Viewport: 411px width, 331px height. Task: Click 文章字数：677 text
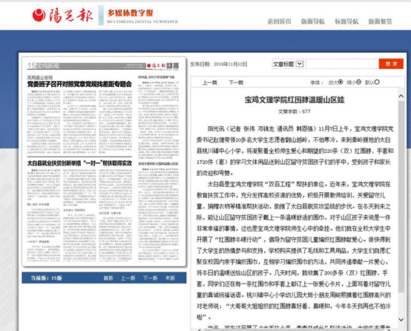click(295, 112)
